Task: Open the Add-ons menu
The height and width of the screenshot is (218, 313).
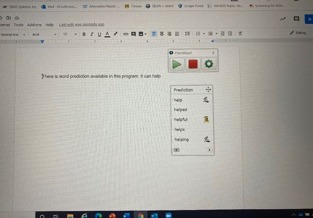Action: 34,25
